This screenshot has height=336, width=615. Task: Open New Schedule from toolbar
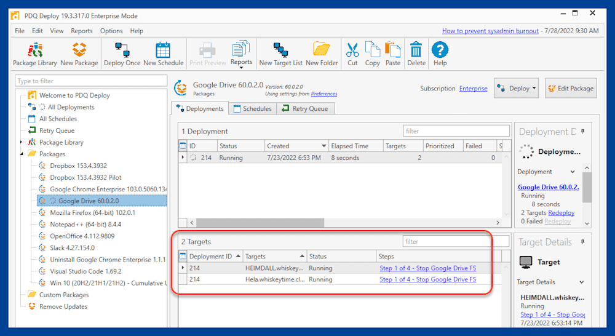tap(163, 54)
